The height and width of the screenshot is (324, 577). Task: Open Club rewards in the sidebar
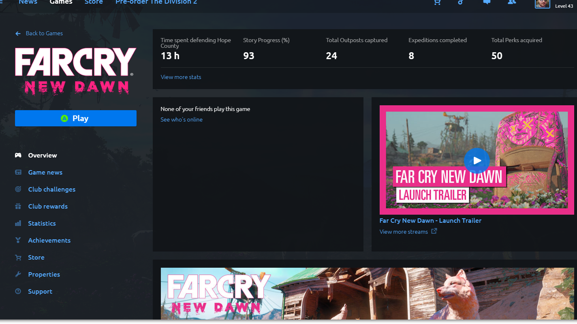click(x=48, y=207)
